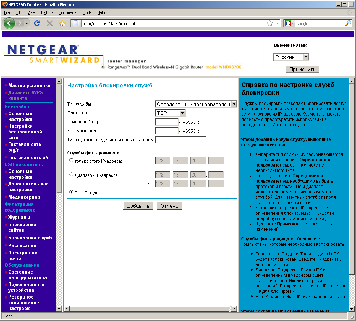Select 'Все IP-адреса' radio button
The width and height of the screenshot is (356, 321).
[x=71, y=192]
